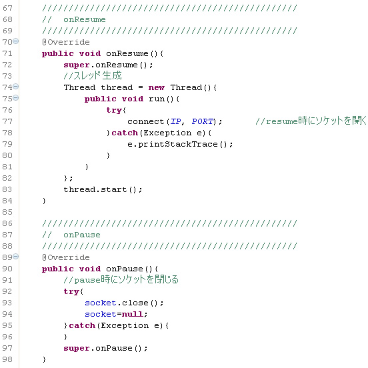This screenshot has height=368, width=368.
Task: Click the PORT constant argument
Action: pyautogui.click(x=203, y=121)
